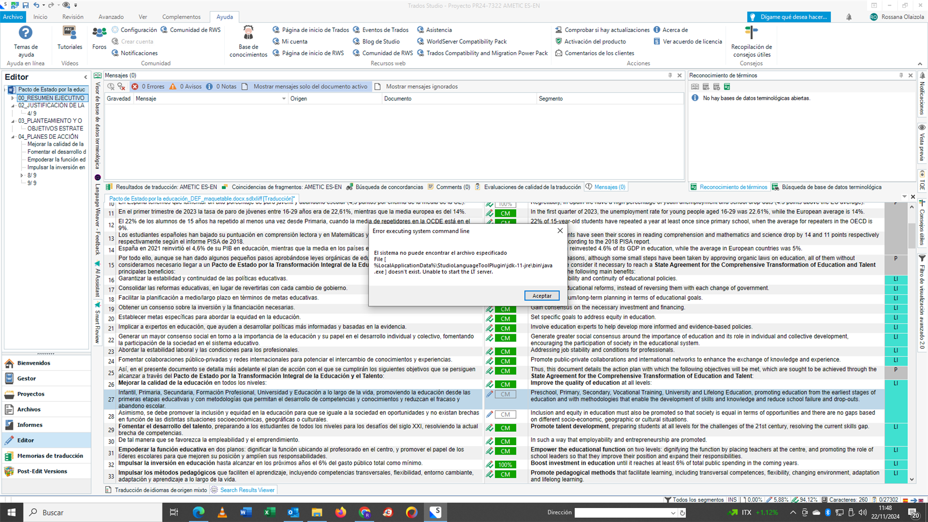Click the 100% match status of segment 32
This screenshot has width=928, height=522.
coord(505,465)
